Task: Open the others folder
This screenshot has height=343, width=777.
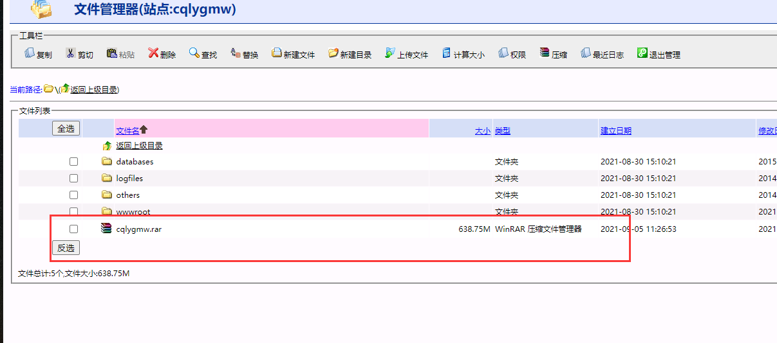Action: [x=127, y=195]
